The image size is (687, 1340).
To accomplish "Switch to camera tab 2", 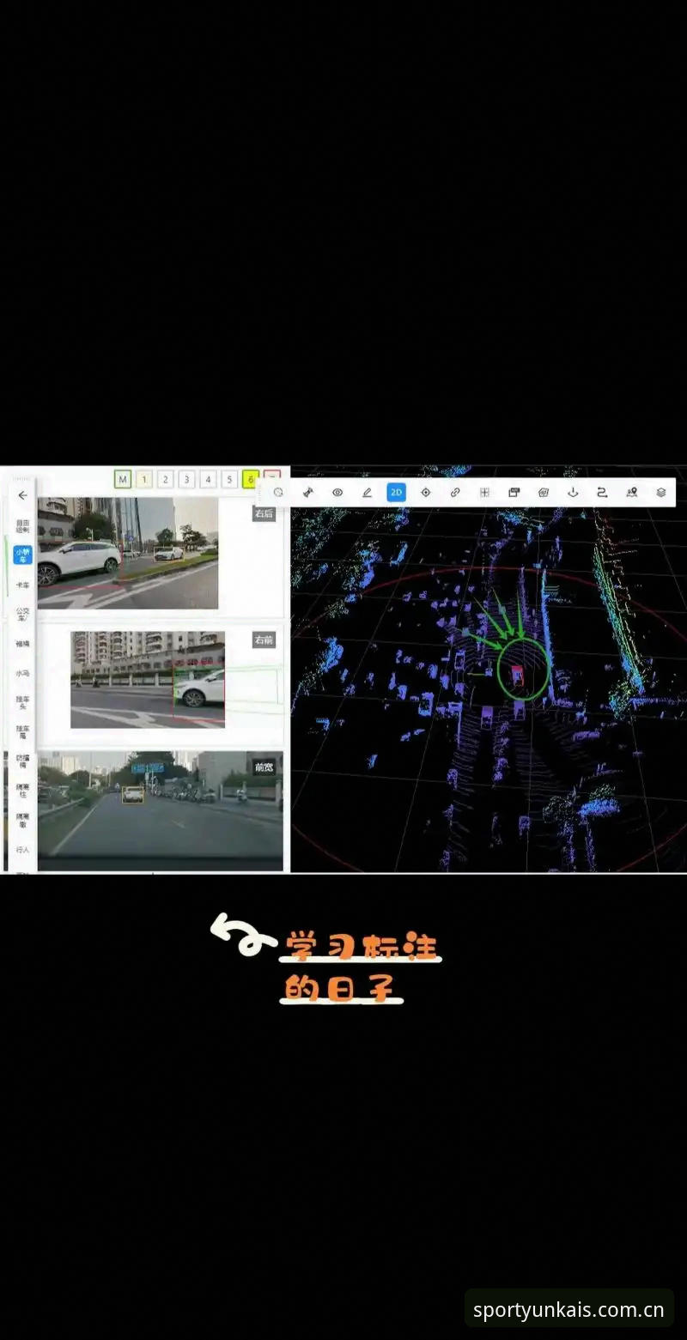I will pos(166,479).
